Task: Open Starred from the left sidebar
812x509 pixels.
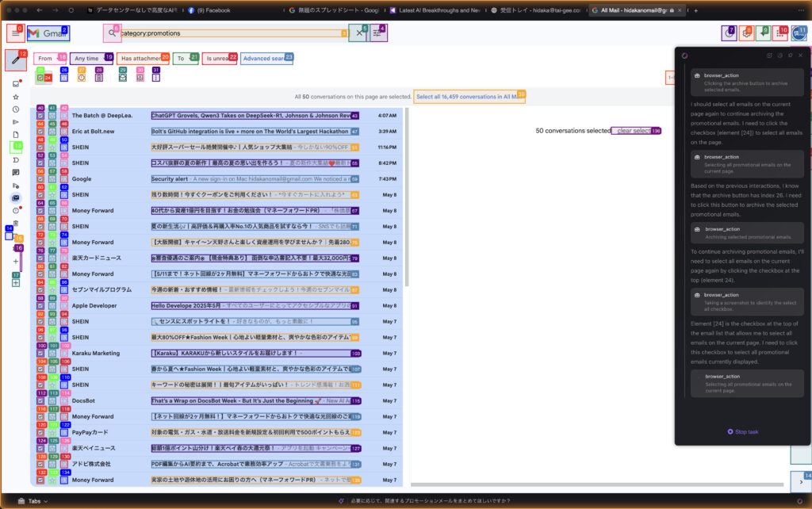Action: 16,97
